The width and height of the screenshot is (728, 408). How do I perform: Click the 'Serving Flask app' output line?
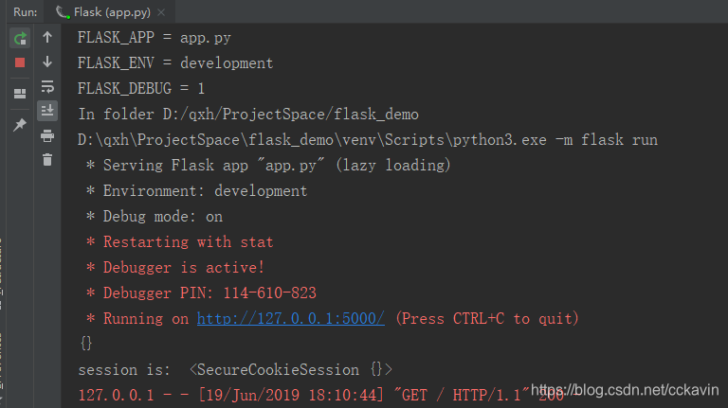[268, 165]
